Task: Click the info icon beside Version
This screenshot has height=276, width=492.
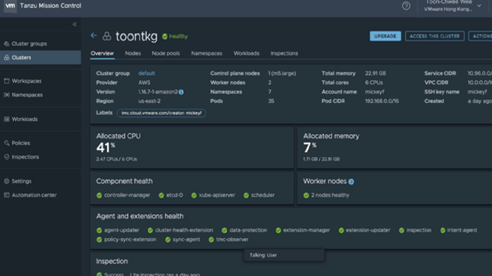Action: point(181,92)
